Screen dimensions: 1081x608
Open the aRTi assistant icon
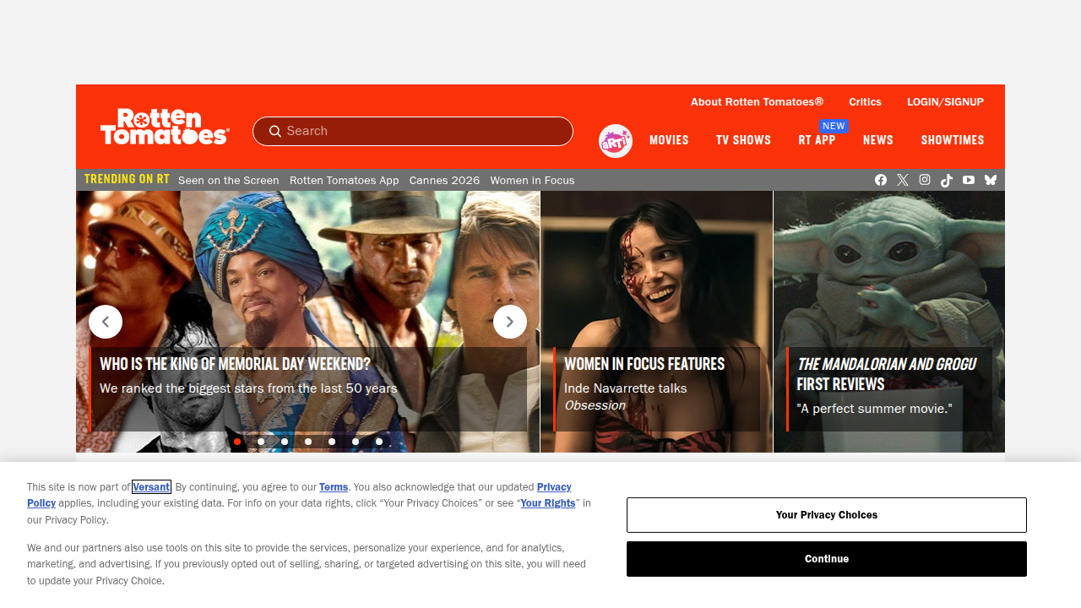coord(616,141)
